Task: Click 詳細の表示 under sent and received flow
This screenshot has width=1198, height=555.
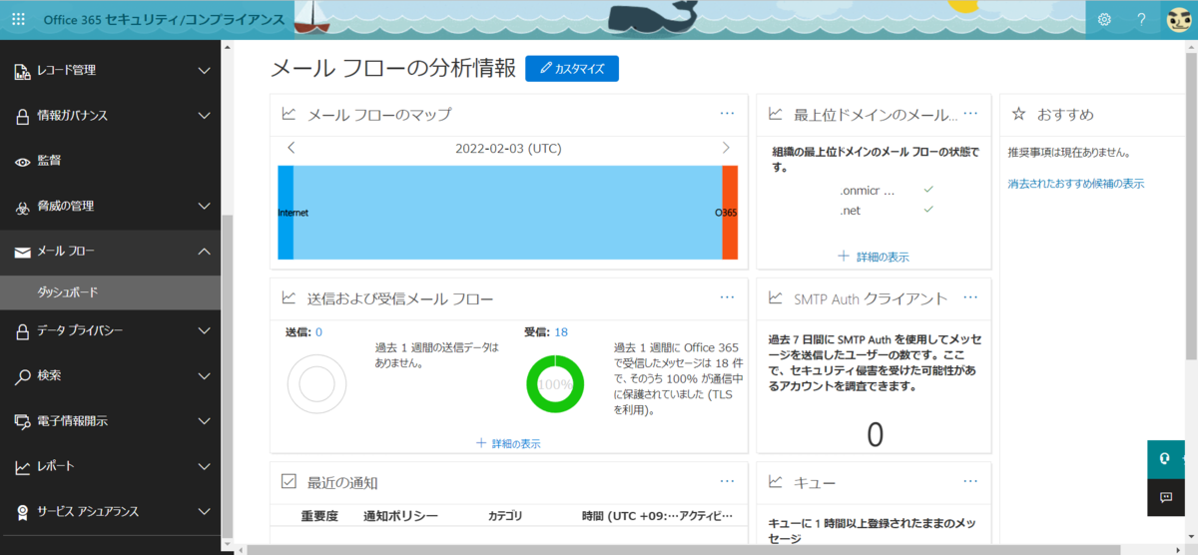Action: (508, 443)
